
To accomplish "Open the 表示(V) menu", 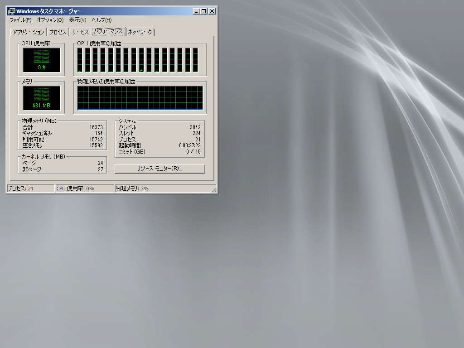I will 77,20.
